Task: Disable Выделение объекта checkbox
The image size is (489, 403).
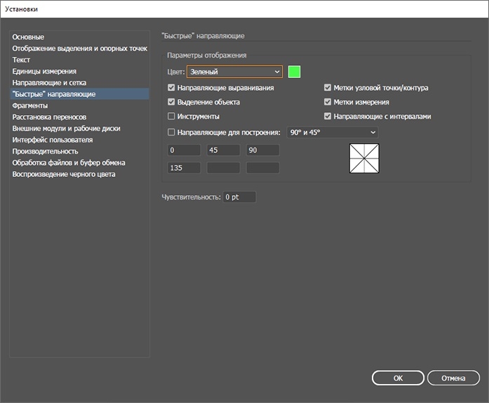Action: 172,103
